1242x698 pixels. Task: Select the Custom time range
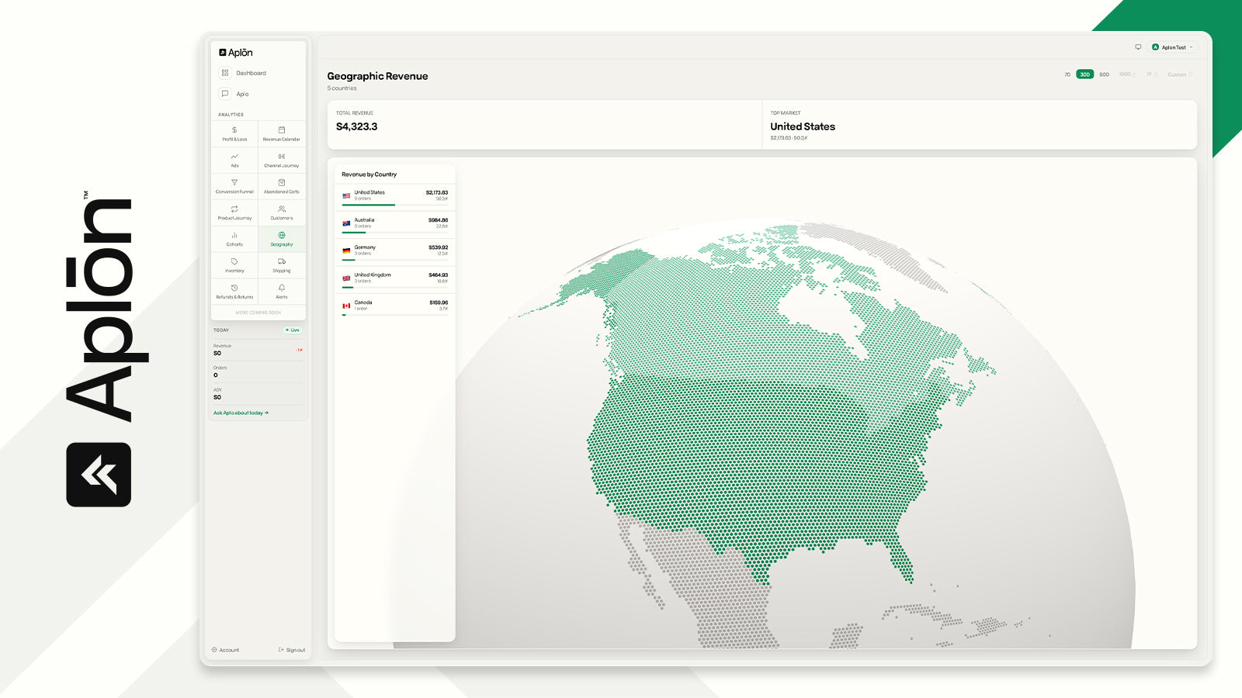[x=1180, y=74]
